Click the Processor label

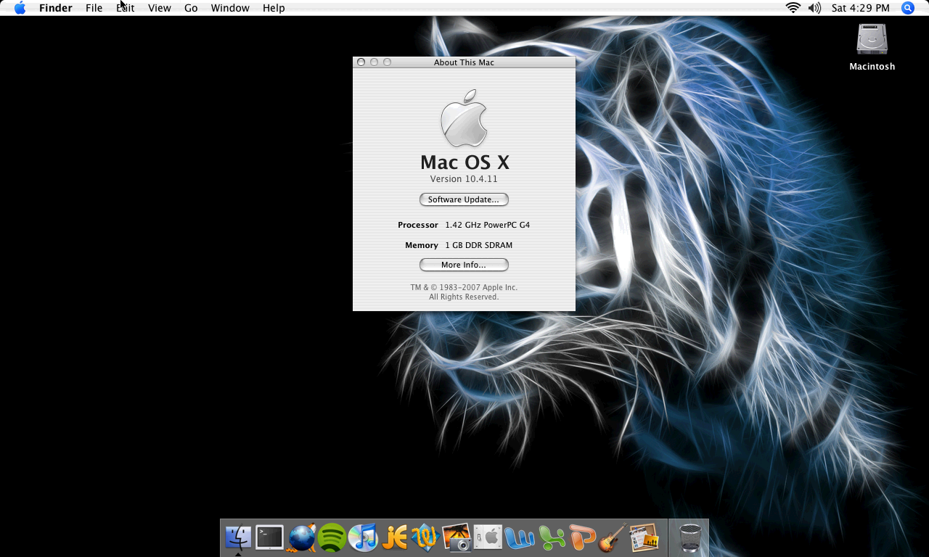418,225
